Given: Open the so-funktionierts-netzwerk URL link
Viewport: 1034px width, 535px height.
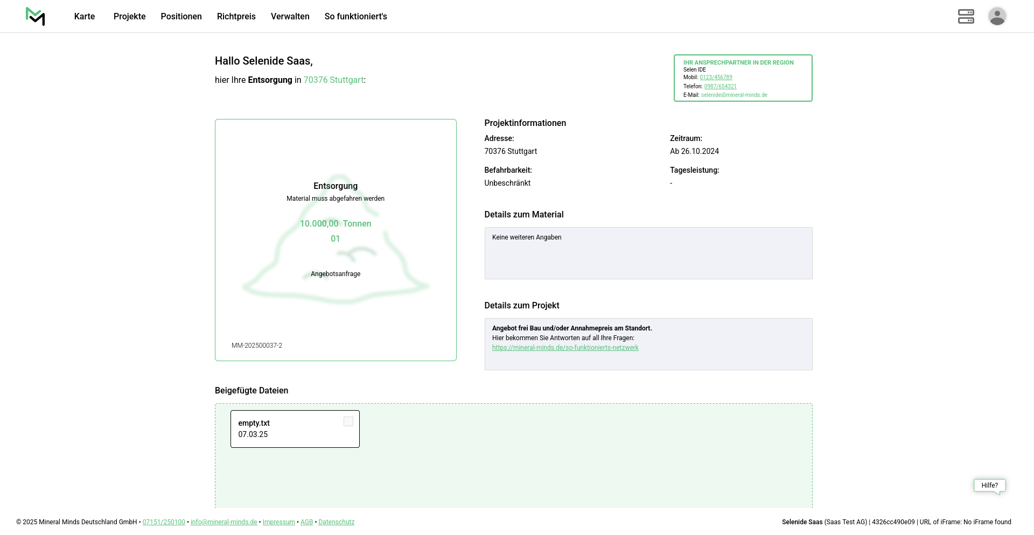Looking at the screenshot, I should 565,348.
